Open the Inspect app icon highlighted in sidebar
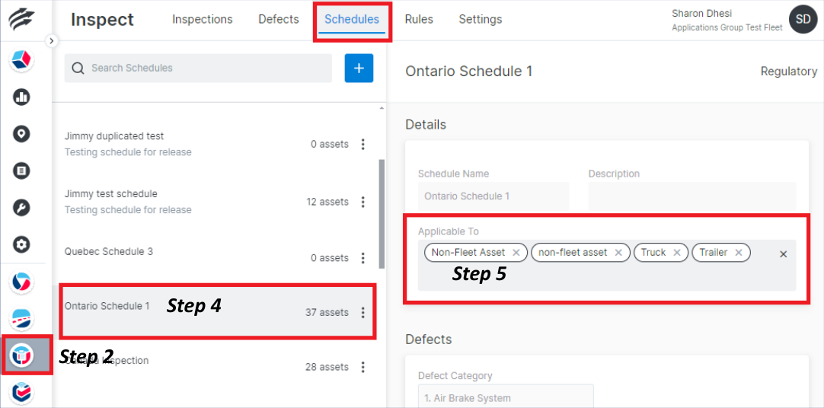824x408 pixels. coord(22,355)
